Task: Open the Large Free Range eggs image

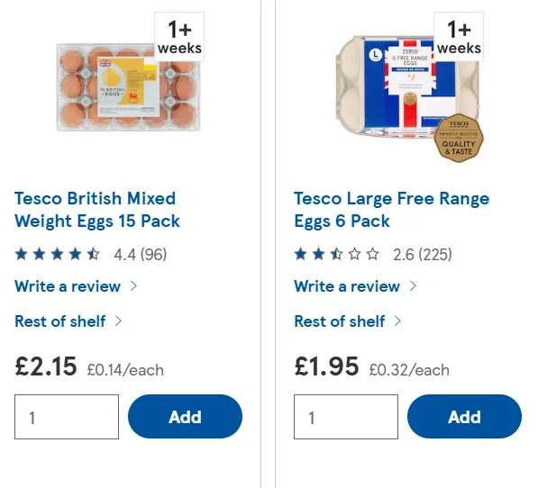Action: coord(407,87)
